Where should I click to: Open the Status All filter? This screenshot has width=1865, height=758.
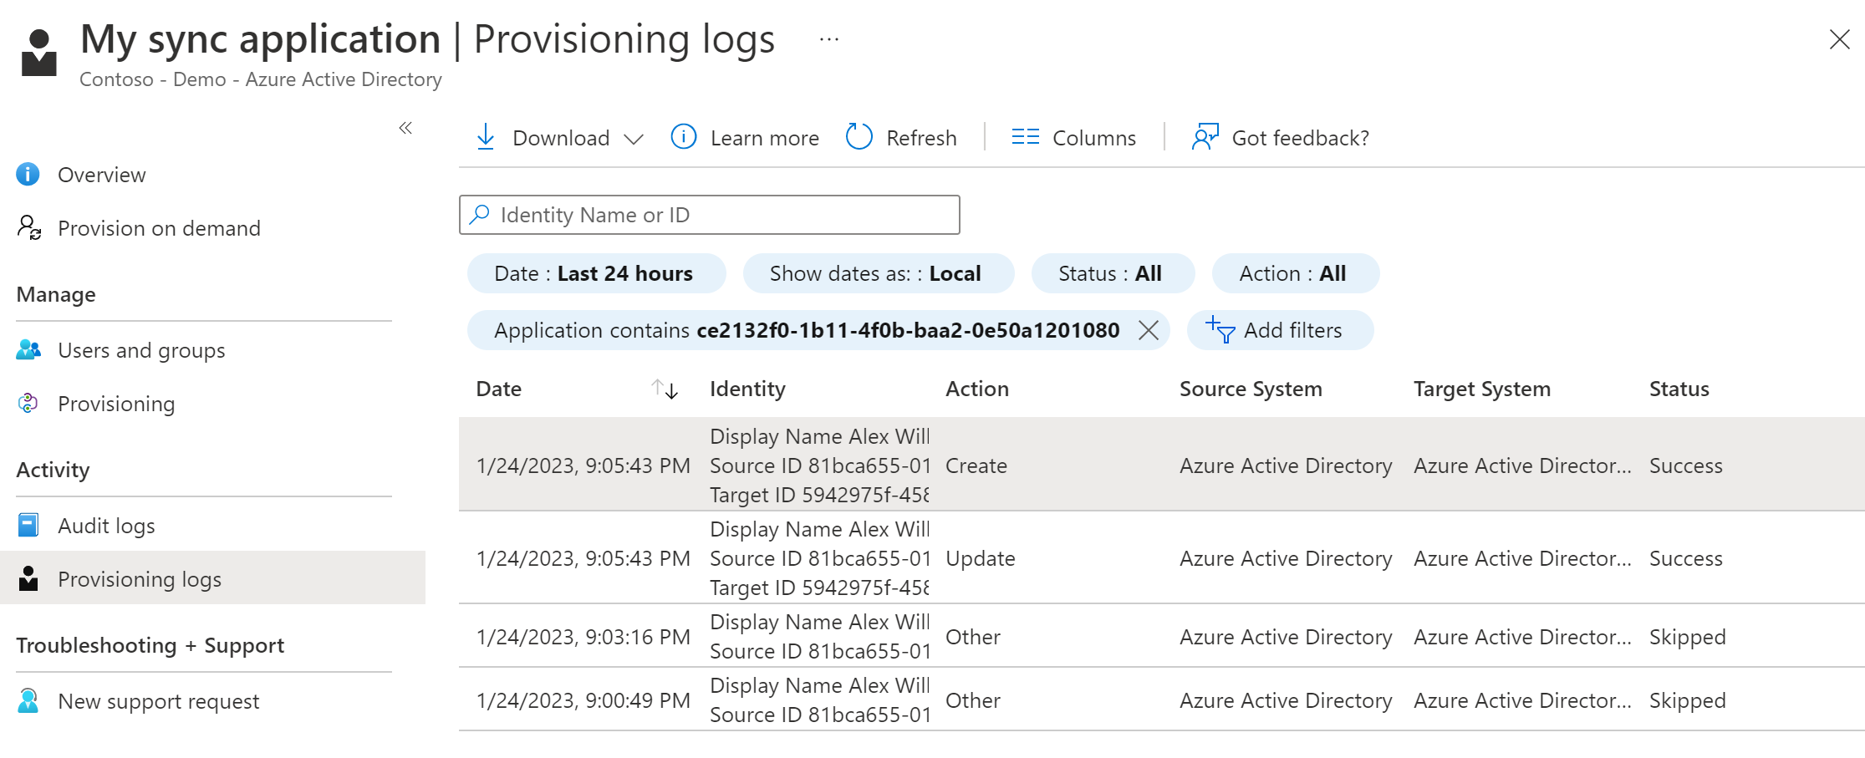click(x=1111, y=273)
